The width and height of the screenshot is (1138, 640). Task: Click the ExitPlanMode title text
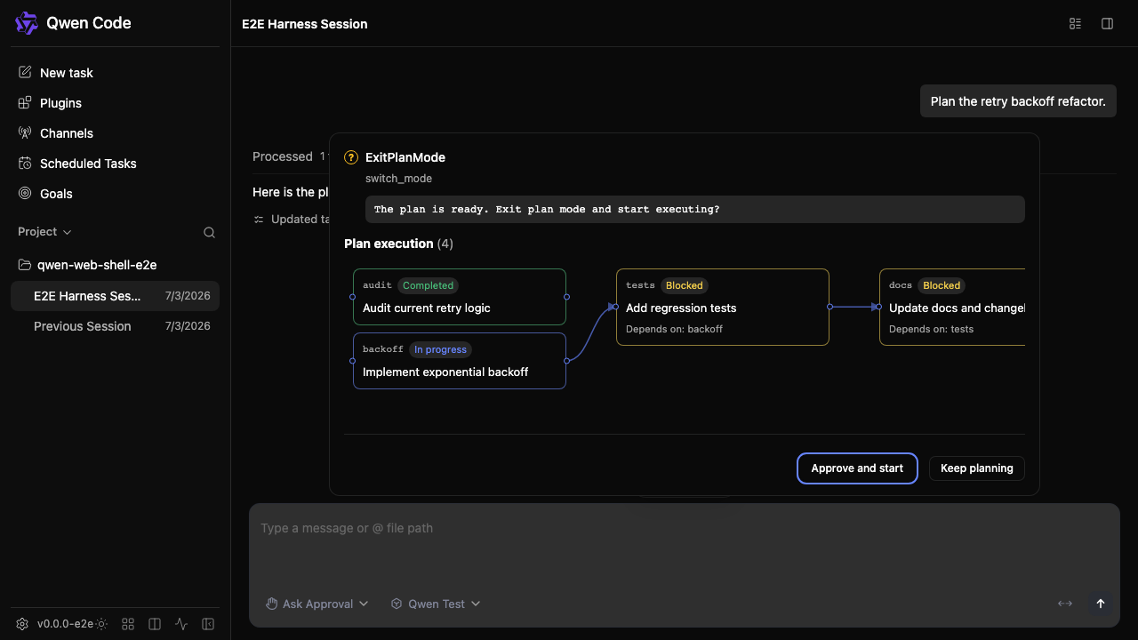coord(405,157)
